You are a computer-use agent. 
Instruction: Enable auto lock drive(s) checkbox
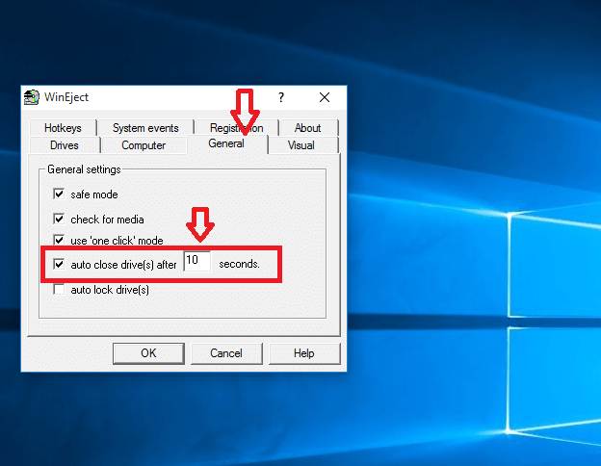point(59,290)
